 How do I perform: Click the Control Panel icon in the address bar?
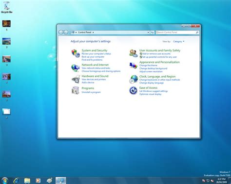73,33
